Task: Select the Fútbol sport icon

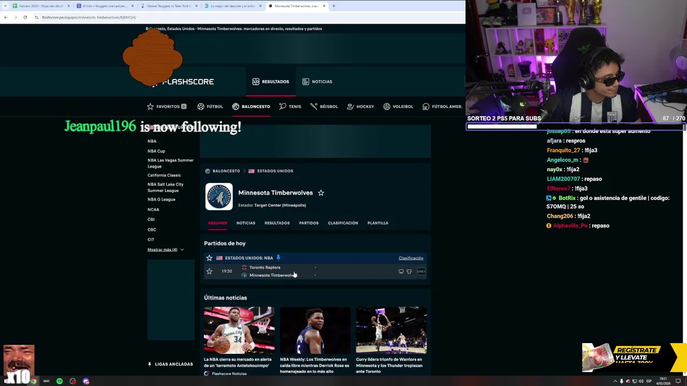Action: [201, 106]
